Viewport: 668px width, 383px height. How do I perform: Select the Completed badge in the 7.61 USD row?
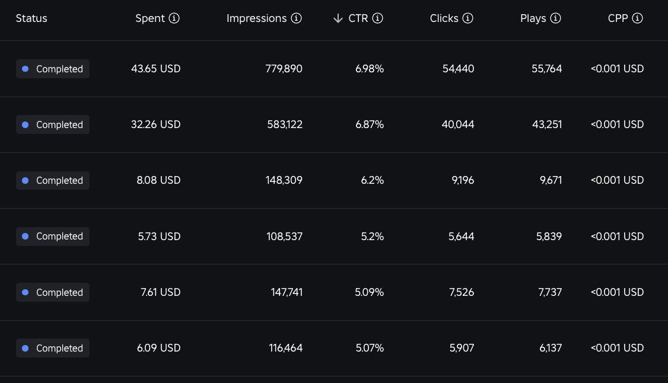click(53, 292)
